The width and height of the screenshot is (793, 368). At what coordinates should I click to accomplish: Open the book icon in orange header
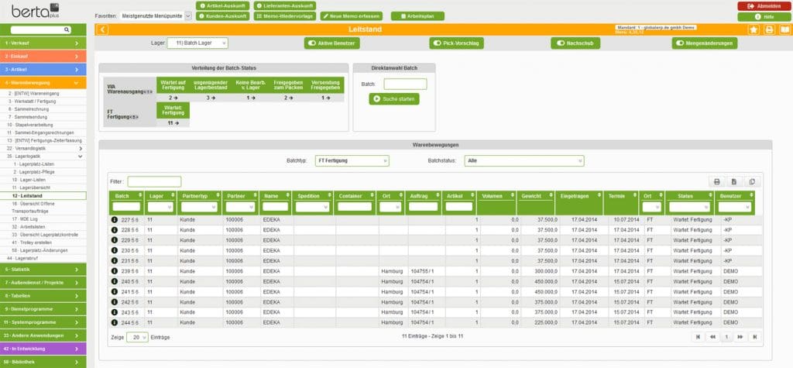click(784, 29)
